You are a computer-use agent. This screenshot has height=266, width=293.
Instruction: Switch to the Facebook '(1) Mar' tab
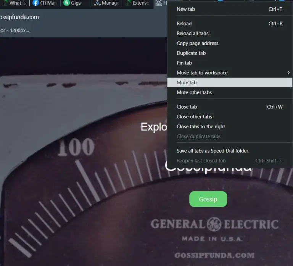[x=45, y=3]
